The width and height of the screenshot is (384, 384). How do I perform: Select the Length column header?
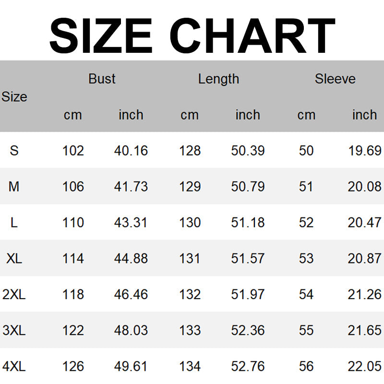[218, 79]
